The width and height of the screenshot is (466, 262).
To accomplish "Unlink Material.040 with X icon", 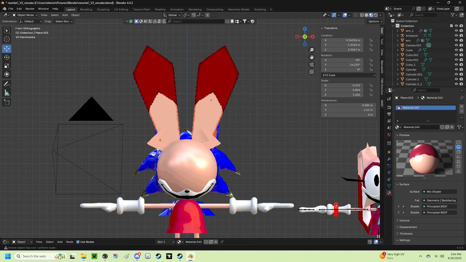I will (x=452, y=127).
